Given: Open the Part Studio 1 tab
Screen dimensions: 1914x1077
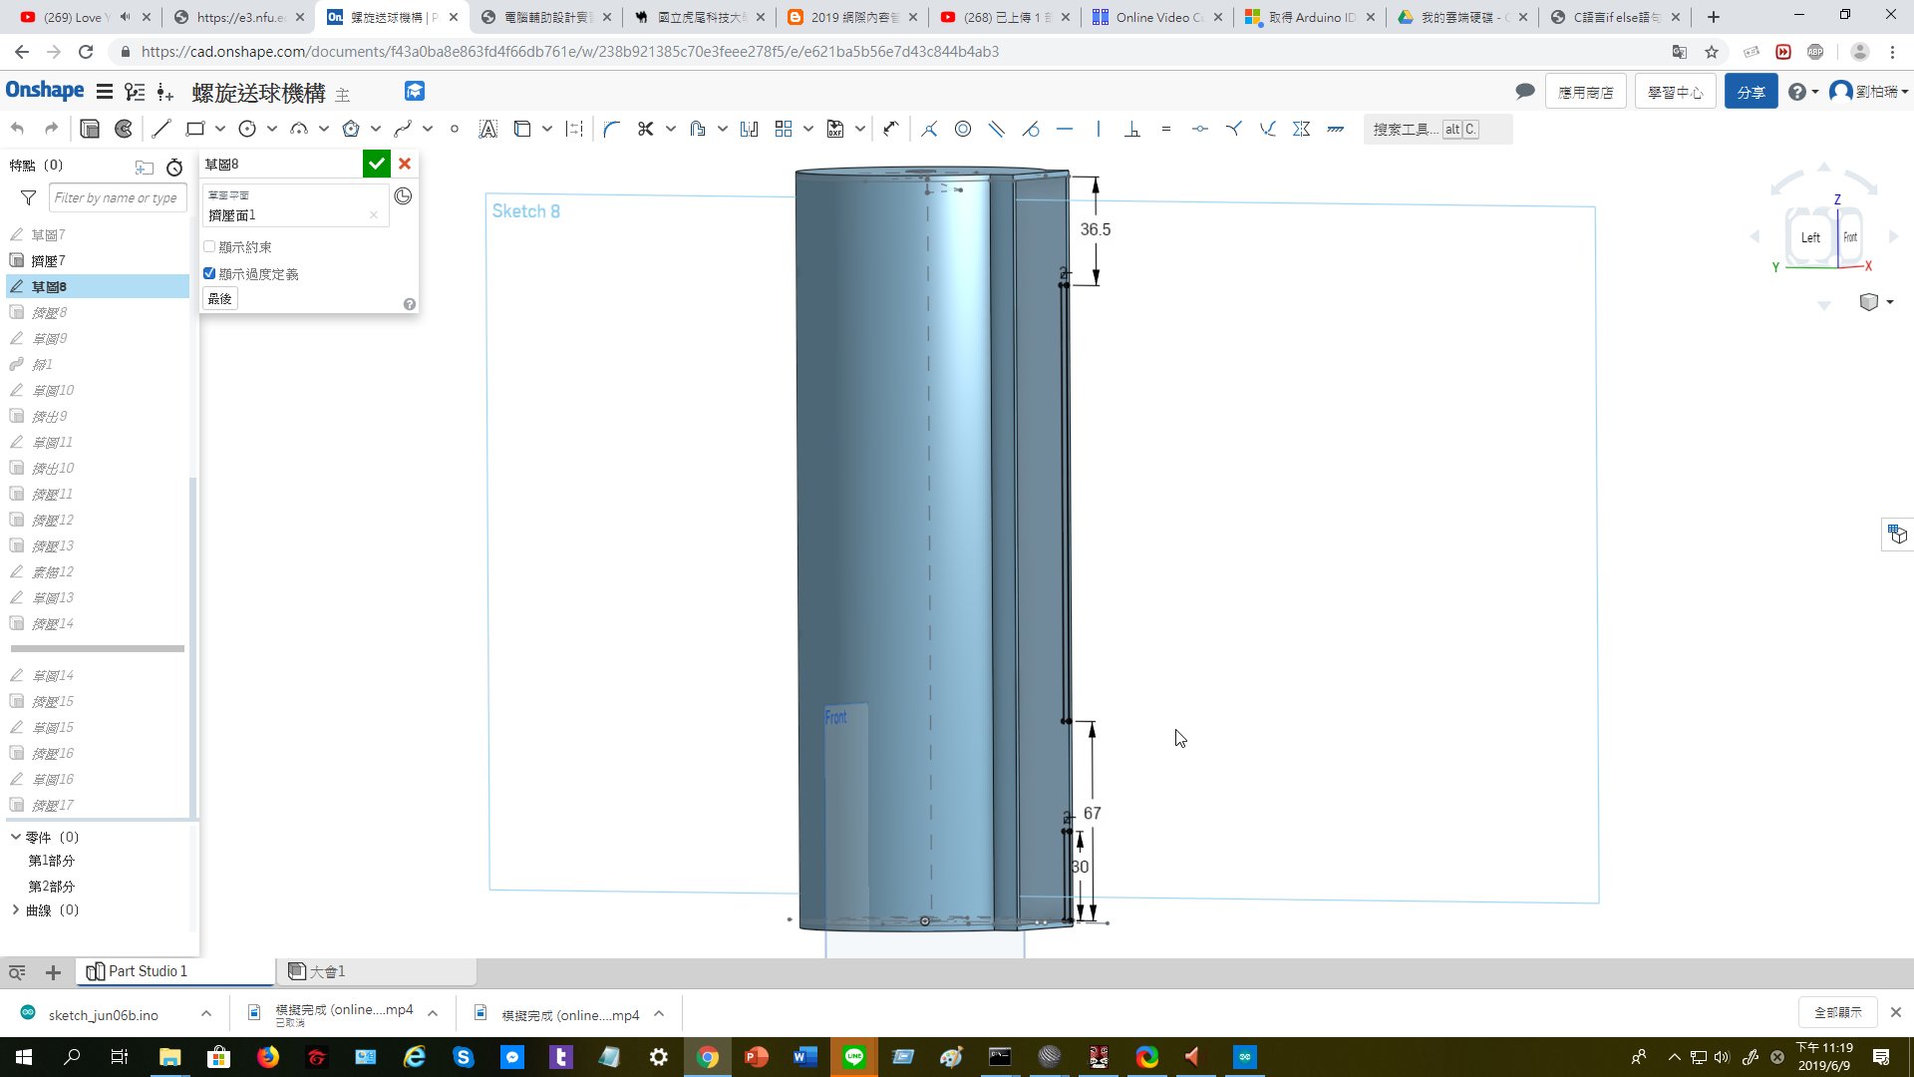Looking at the screenshot, I should point(137,971).
